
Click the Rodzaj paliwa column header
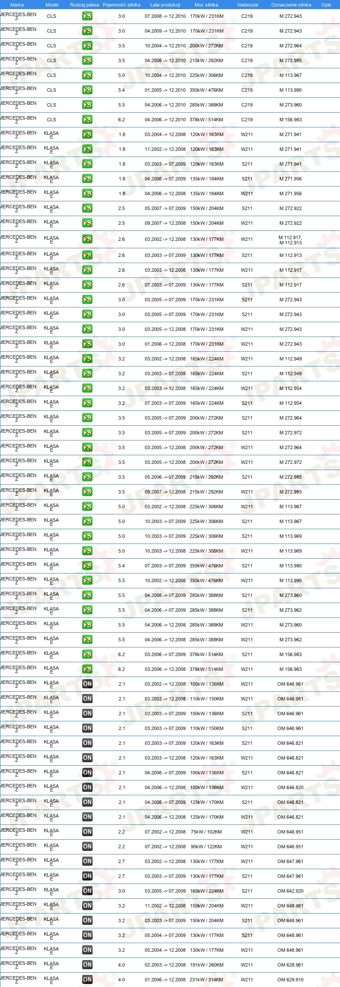coord(84,5)
